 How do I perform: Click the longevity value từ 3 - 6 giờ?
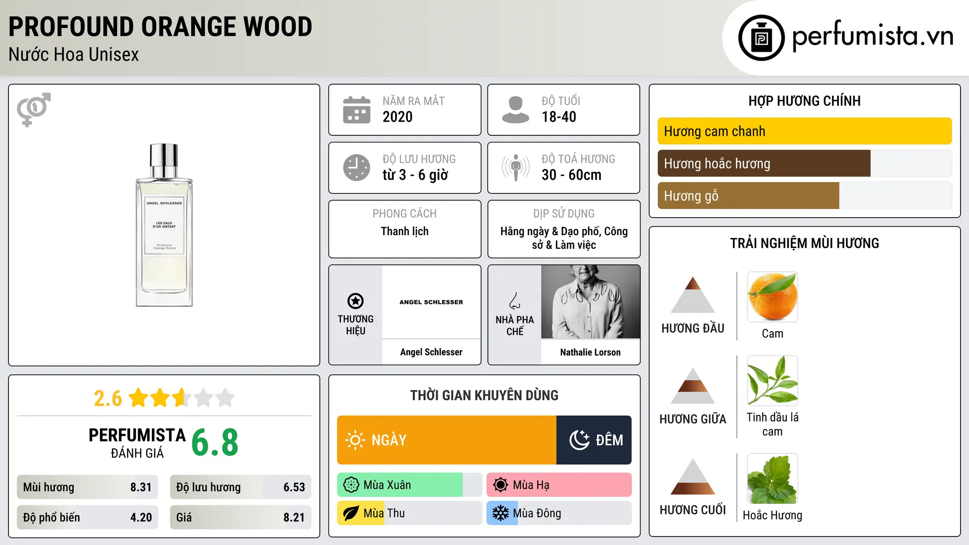[x=415, y=175]
